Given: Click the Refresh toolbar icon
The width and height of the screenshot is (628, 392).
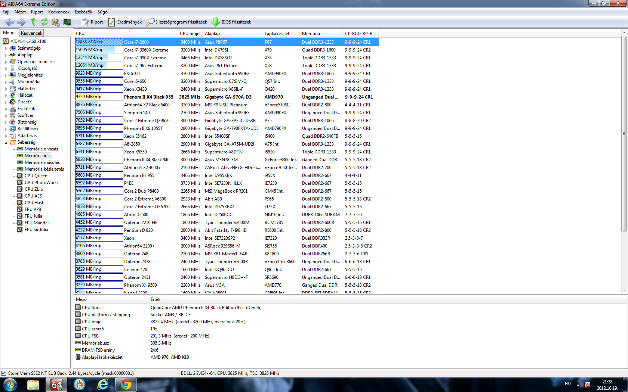Looking at the screenshot, I should click(44, 22).
